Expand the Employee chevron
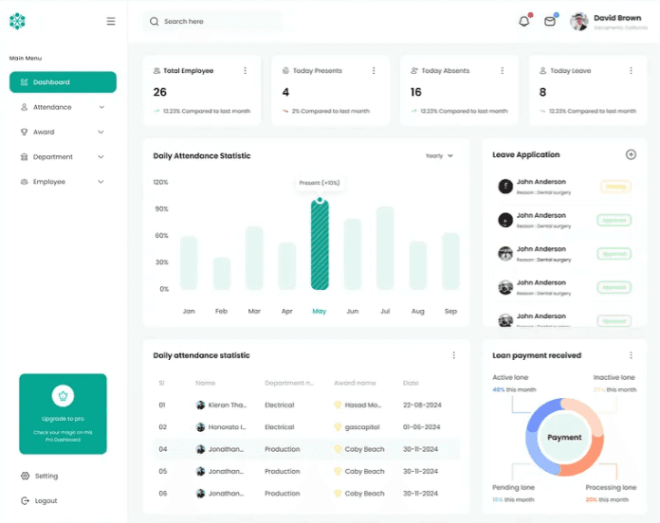Screen dimensions: 660x523 101,182
